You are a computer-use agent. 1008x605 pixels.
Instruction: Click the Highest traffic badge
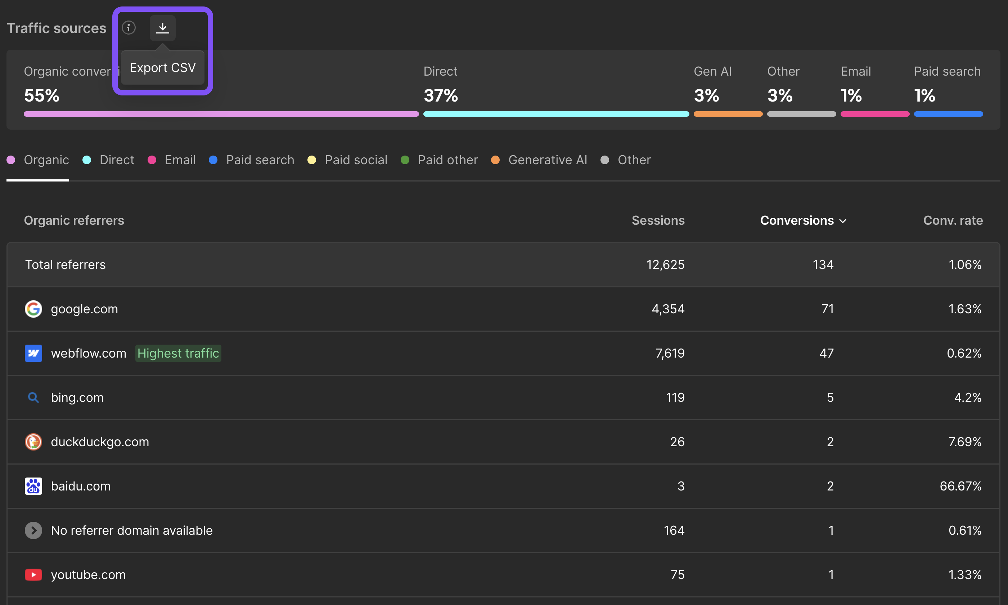(x=178, y=353)
